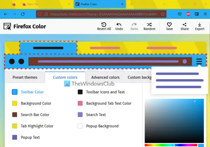Click the Popup Background label
This screenshot has height=147, width=210.
pos(102,126)
